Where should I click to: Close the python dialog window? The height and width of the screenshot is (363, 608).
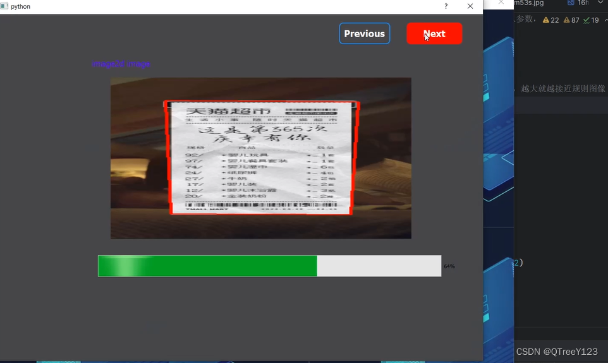[x=470, y=6]
